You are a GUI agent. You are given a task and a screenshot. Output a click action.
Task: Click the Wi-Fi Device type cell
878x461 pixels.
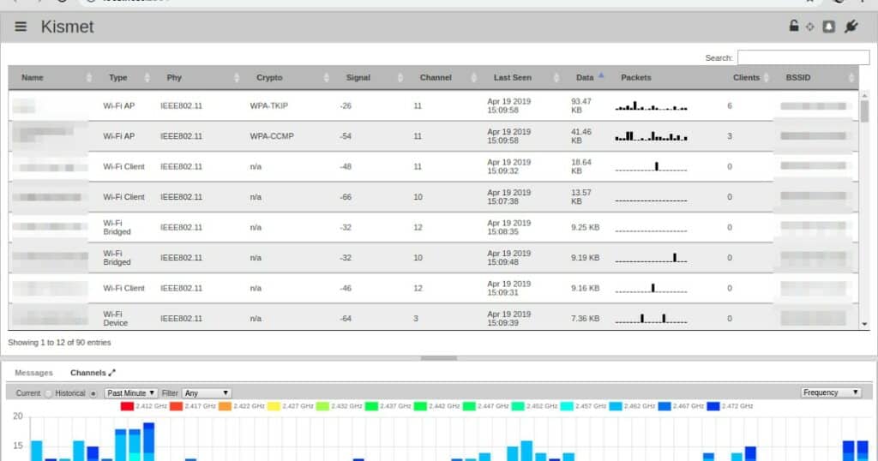click(x=116, y=319)
